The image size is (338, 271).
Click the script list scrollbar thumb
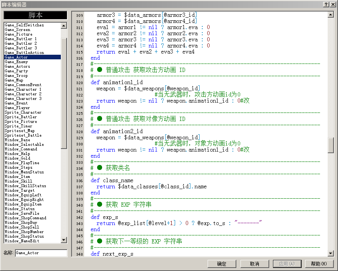(64, 93)
